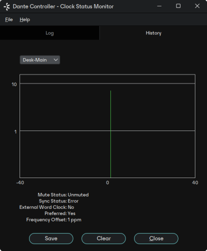
Task: Click the window close X icon
Action: [x=197, y=6]
